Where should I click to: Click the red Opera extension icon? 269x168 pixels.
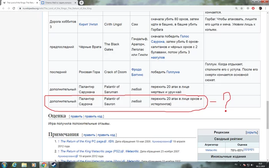(253, 8)
